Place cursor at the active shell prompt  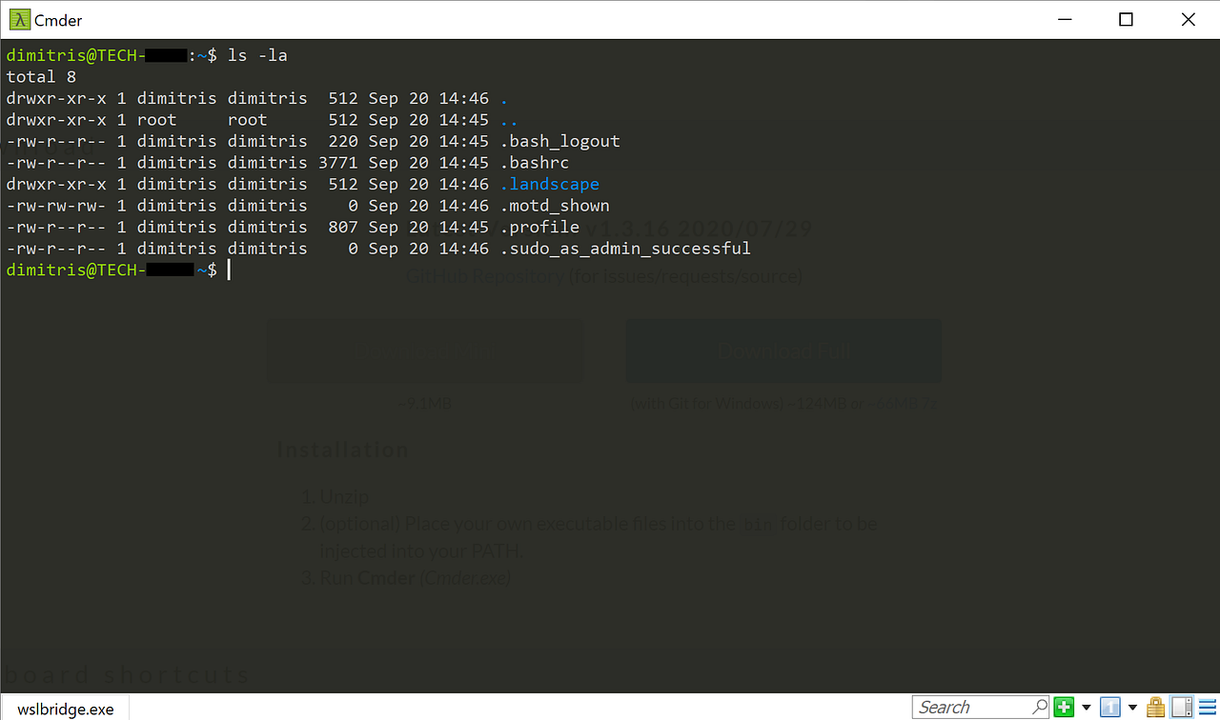(229, 270)
